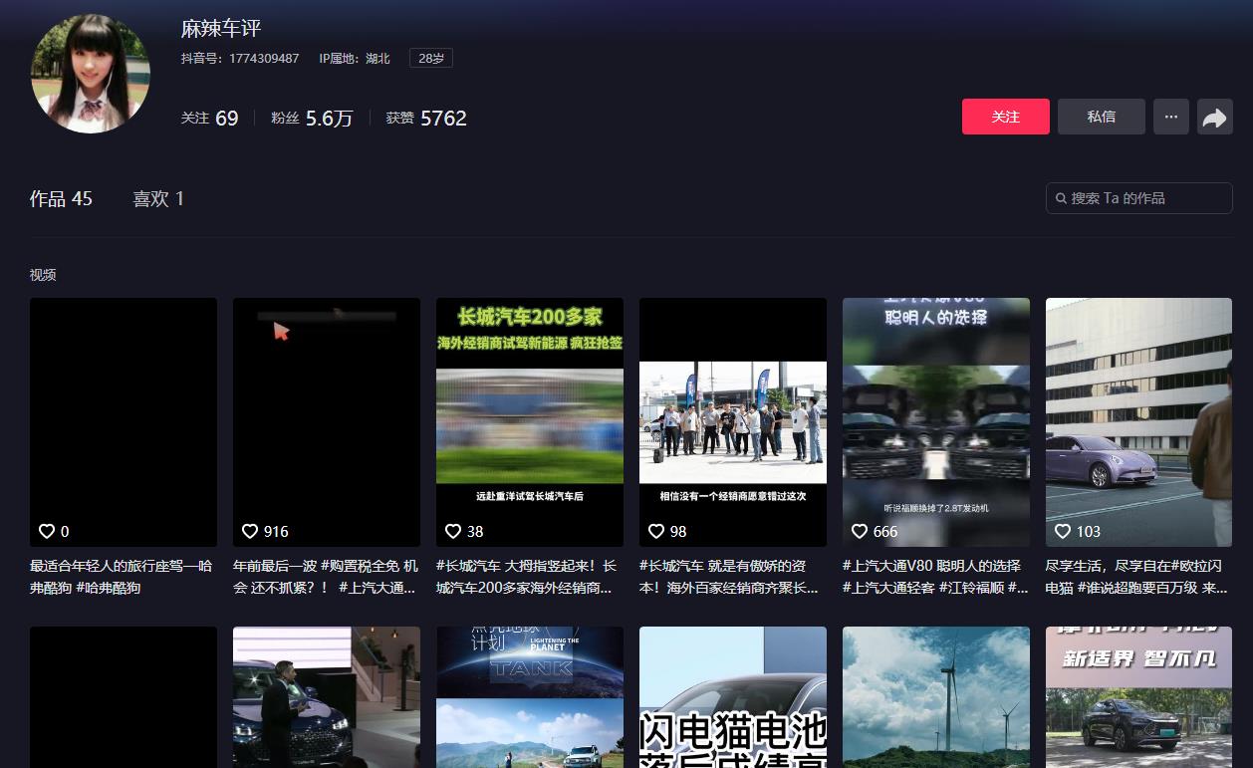Send a private message via 私信
Viewport: 1253px width, 768px height.
pos(1102,117)
